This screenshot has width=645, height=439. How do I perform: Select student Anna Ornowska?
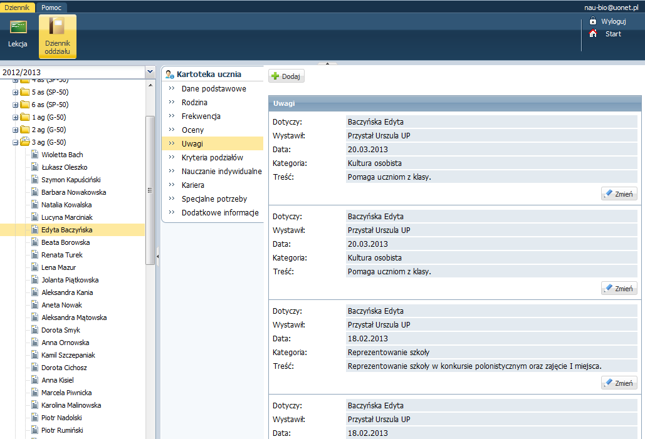click(65, 343)
